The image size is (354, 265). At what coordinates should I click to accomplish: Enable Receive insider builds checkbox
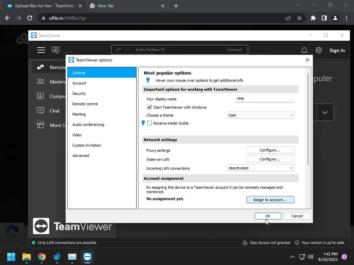tap(149, 123)
